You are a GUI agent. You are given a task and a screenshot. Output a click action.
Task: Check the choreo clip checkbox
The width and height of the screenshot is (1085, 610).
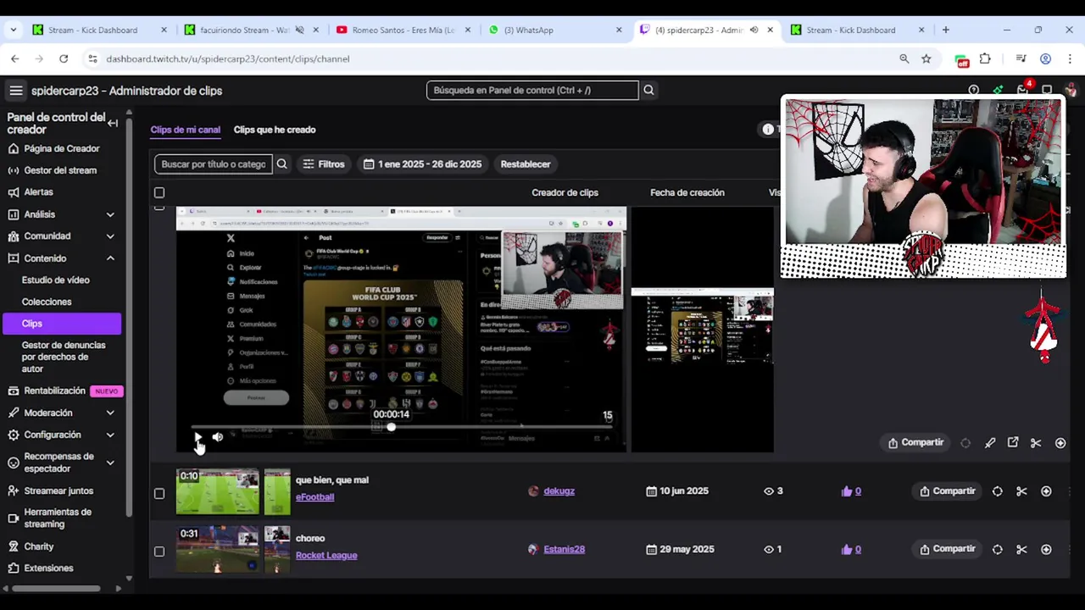[159, 552]
